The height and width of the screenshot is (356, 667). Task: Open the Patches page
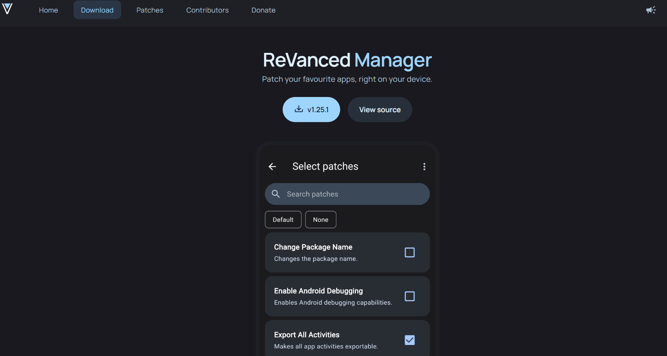150,10
